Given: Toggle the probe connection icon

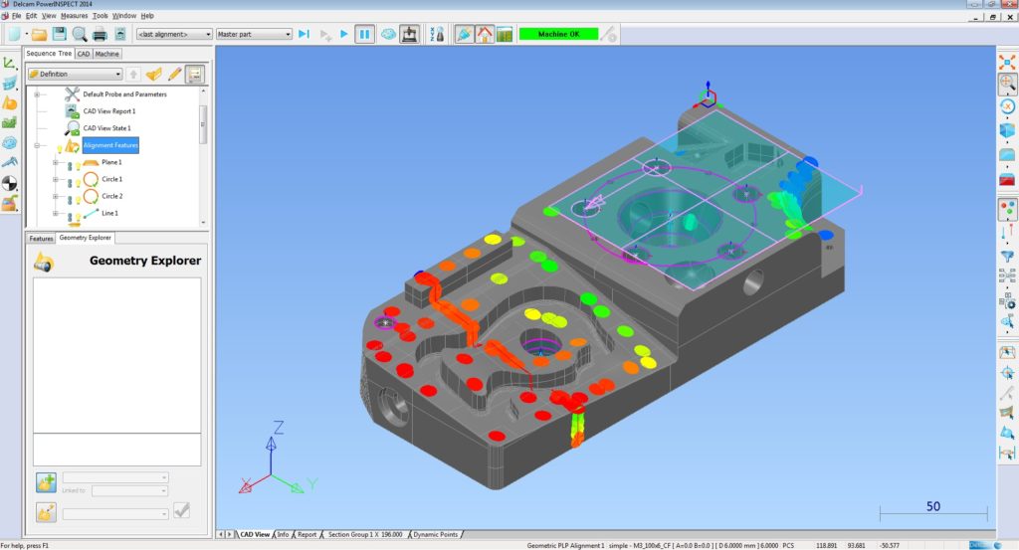Looking at the screenshot, I should (464, 34).
